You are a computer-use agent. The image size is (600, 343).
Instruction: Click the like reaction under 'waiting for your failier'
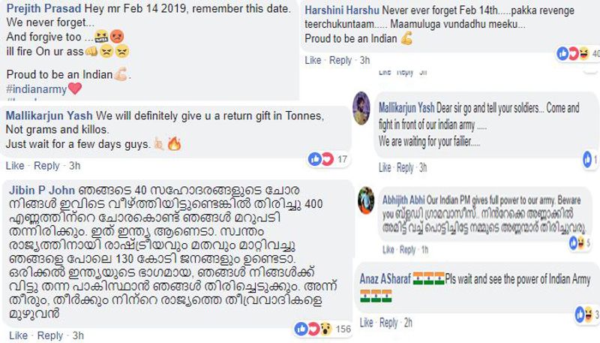tap(586, 160)
